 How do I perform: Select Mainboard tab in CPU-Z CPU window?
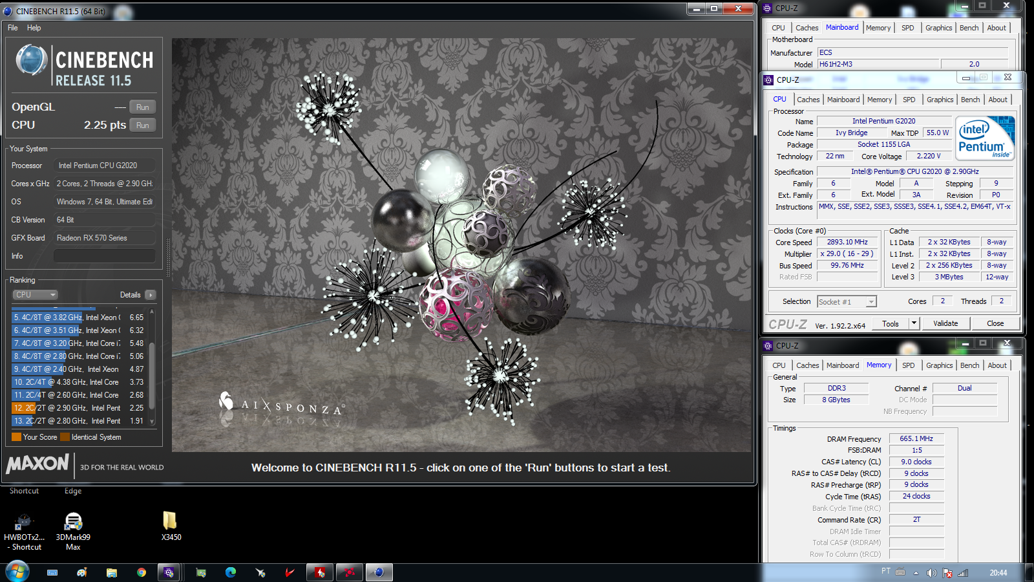coord(843,100)
